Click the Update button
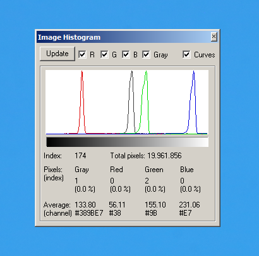Screen dimensions: 259x256 pyautogui.click(x=57, y=54)
